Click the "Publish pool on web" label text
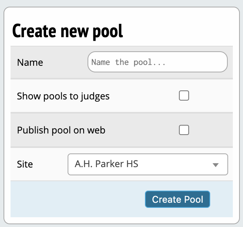243x227 pixels. [x=61, y=130]
